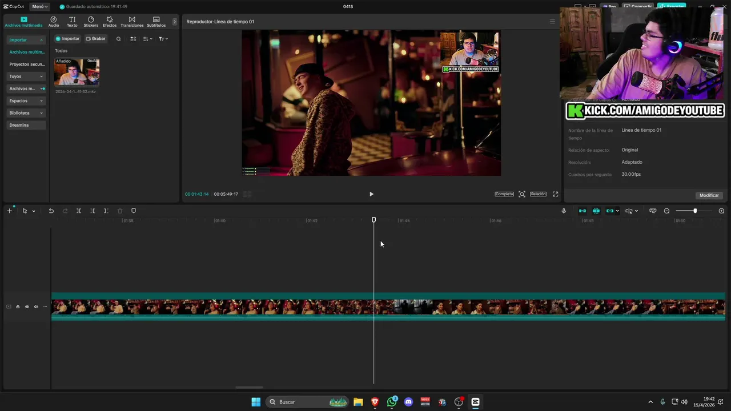Select Proyectos secundarios in the sidebar

pyautogui.click(x=26, y=64)
